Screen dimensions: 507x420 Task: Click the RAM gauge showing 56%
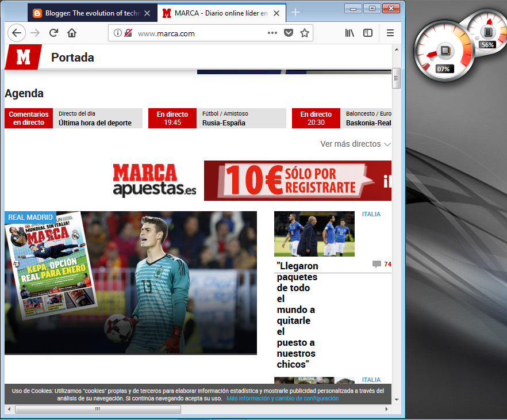point(487,33)
